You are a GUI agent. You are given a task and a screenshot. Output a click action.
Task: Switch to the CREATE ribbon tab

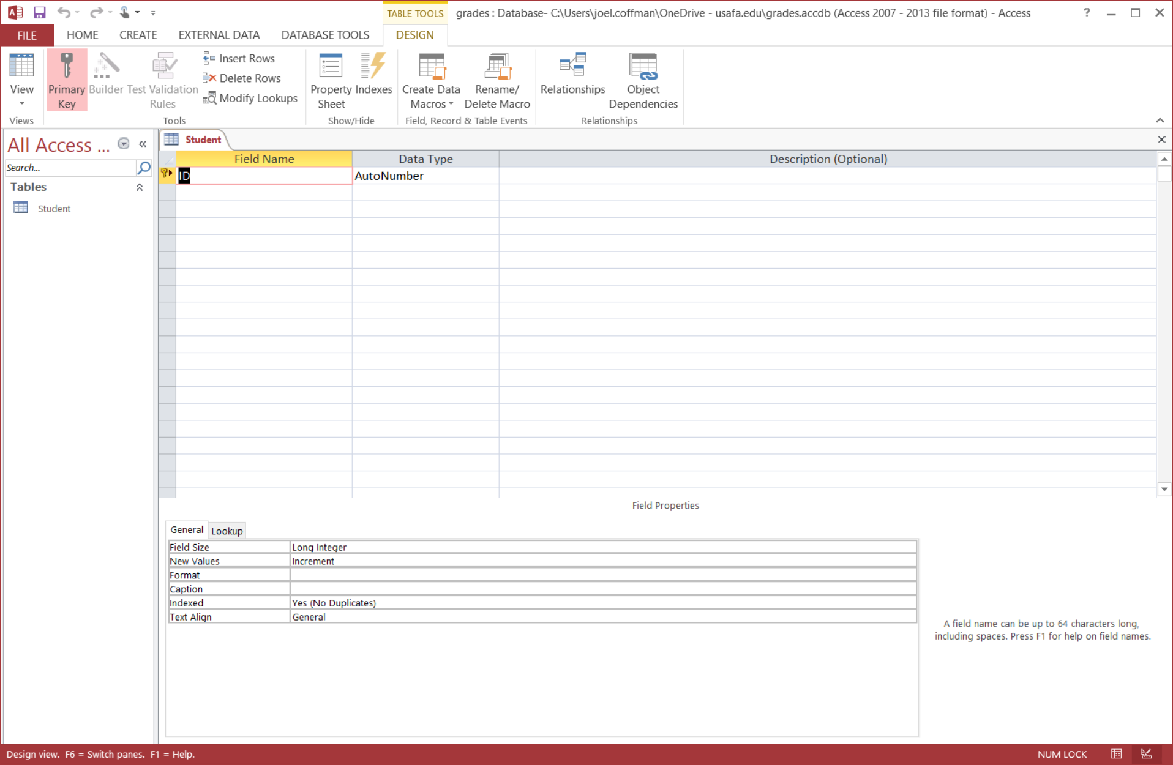(138, 35)
